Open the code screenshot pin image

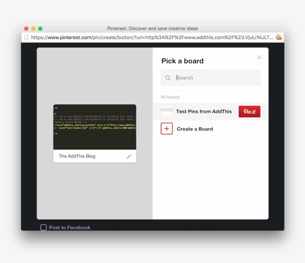[x=95, y=127]
